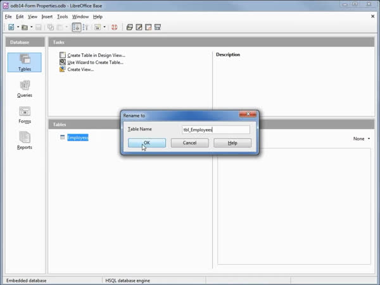The height and width of the screenshot is (285, 380).
Task: Click the Create View link
Action: tap(80, 69)
